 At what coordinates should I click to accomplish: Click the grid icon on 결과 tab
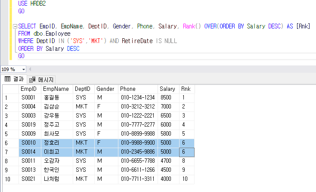click(x=7, y=79)
